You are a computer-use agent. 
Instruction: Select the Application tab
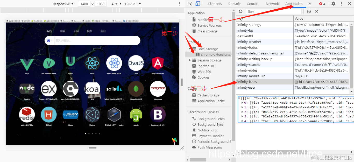tap(294, 4)
